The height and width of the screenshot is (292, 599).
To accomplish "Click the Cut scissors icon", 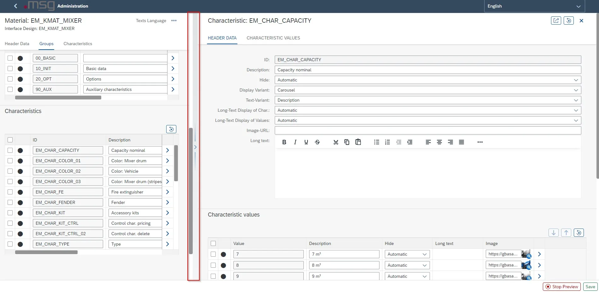I will (336, 142).
